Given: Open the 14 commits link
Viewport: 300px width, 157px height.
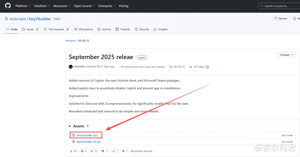Looking at the screenshot, I should tap(127, 67).
